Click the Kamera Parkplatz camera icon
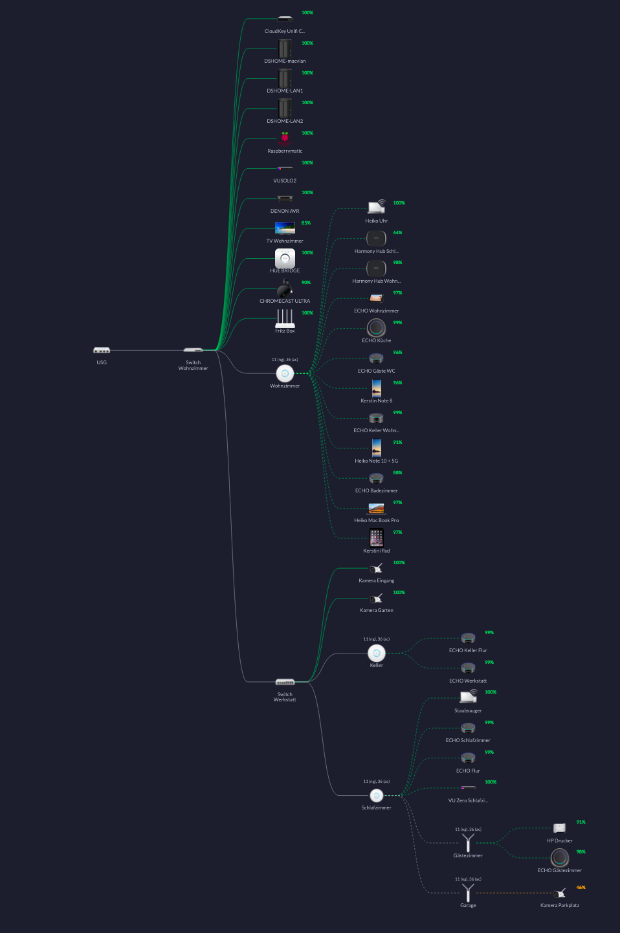This screenshot has height=933, width=620. (x=560, y=893)
